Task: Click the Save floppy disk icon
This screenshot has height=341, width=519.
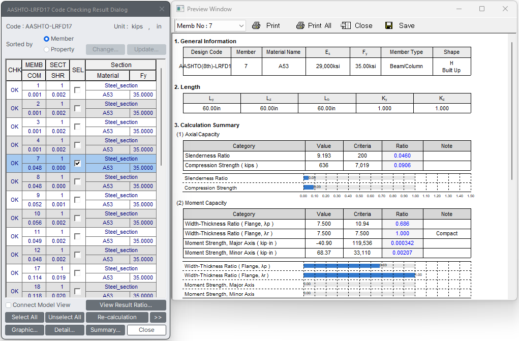Action: [389, 25]
